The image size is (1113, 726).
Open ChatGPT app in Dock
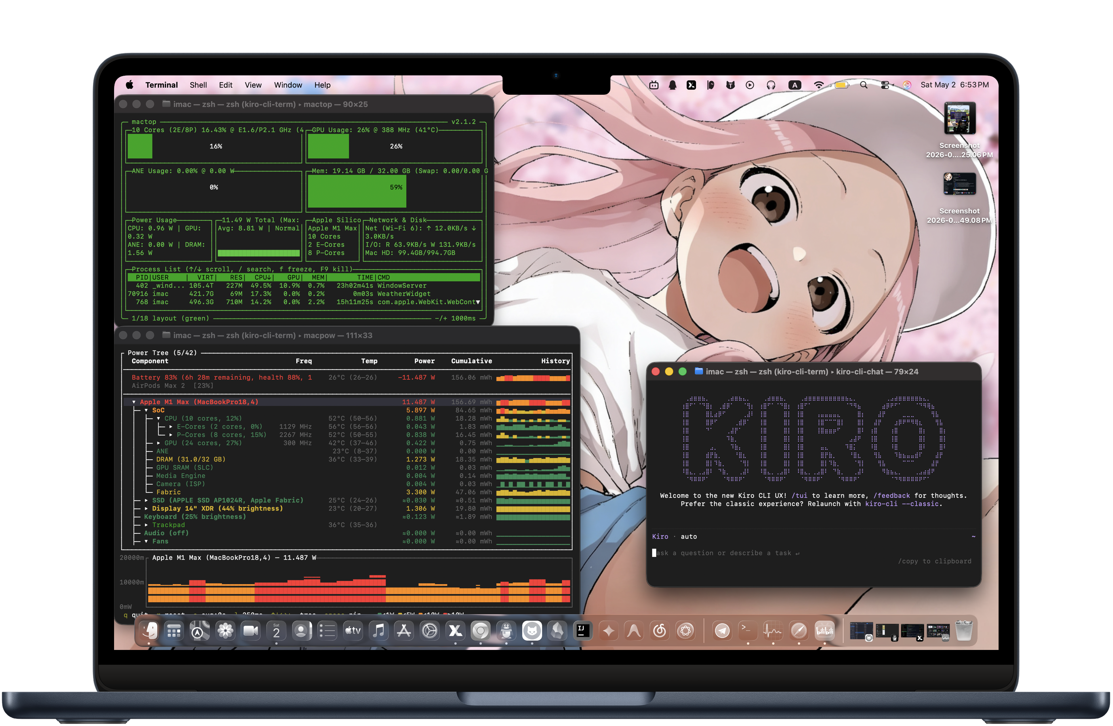[685, 631]
